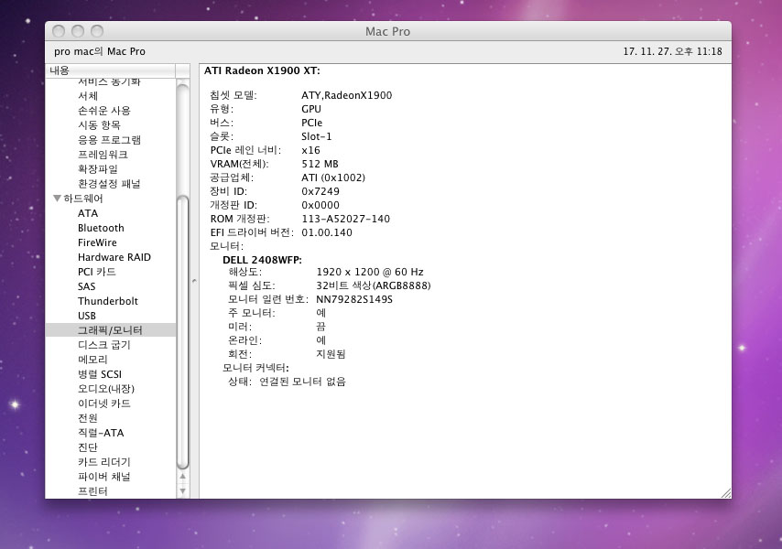
Task: Select 그래픽/모니터 in the sidebar
Action: pyautogui.click(x=110, y=330)
